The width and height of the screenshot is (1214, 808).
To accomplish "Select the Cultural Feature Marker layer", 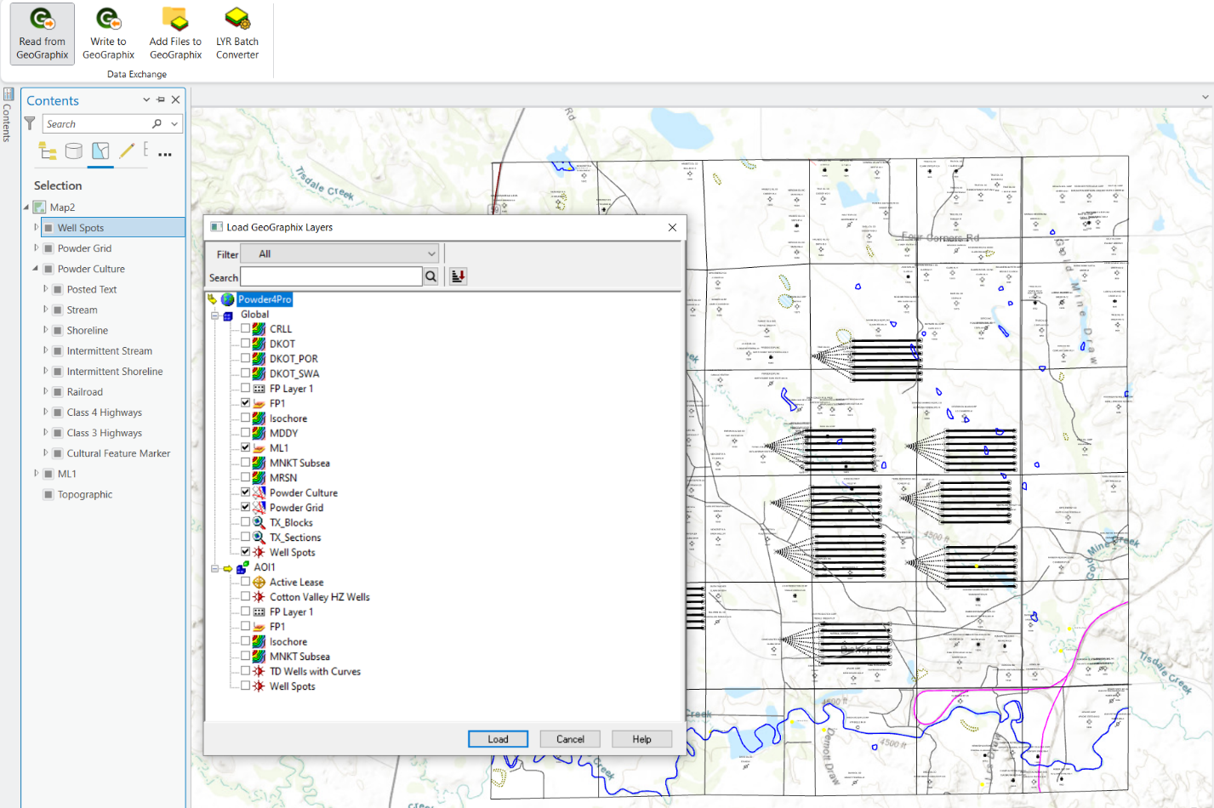I will pos(118,453).
